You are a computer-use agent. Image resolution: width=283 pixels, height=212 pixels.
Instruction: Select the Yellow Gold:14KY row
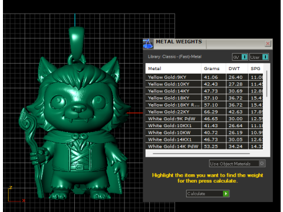[204, 91]
